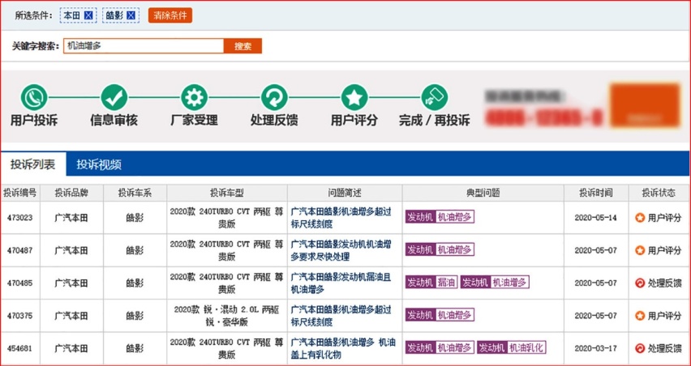Click the 锐·混动 2.0L model cell

click(x=227, y=316)
